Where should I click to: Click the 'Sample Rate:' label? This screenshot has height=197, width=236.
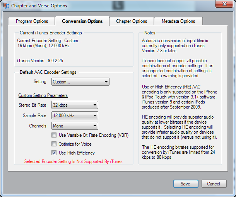pyautogui.click(x=35, y=115)
